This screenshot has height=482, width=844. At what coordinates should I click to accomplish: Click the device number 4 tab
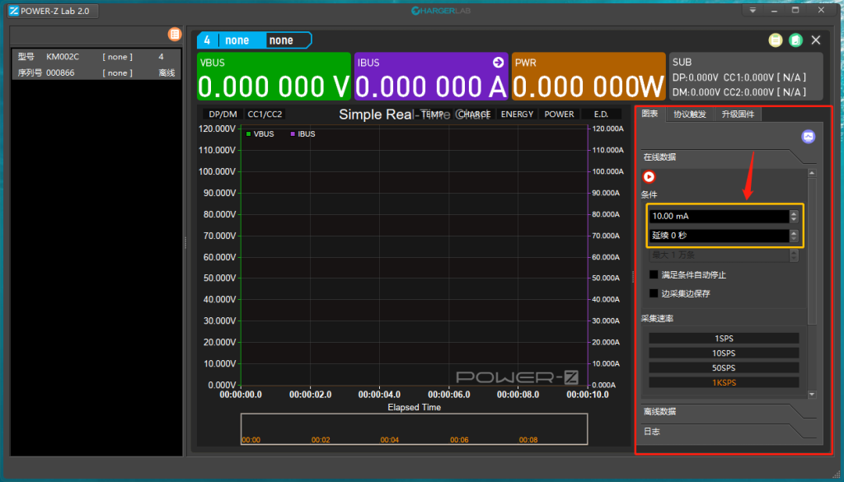coord(207,40)
